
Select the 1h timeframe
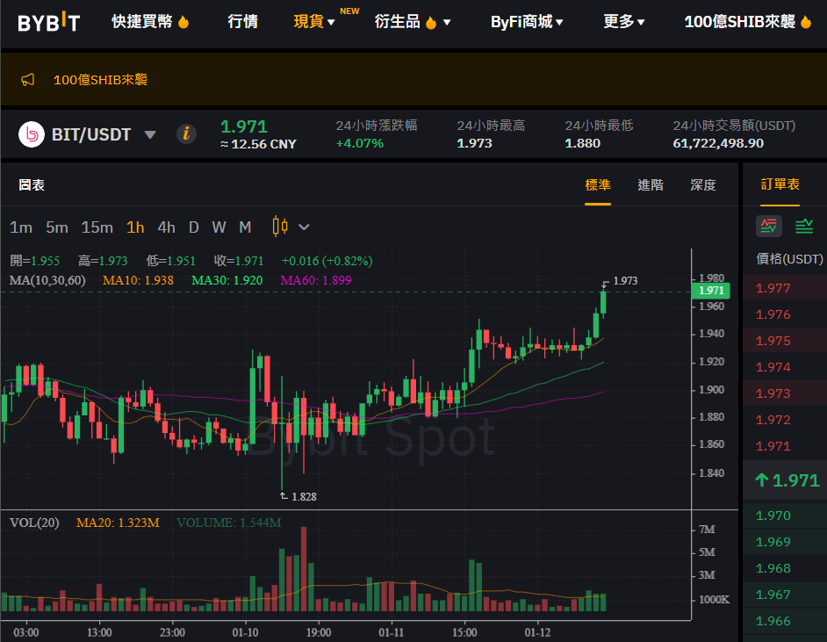(x=135, y=227)
